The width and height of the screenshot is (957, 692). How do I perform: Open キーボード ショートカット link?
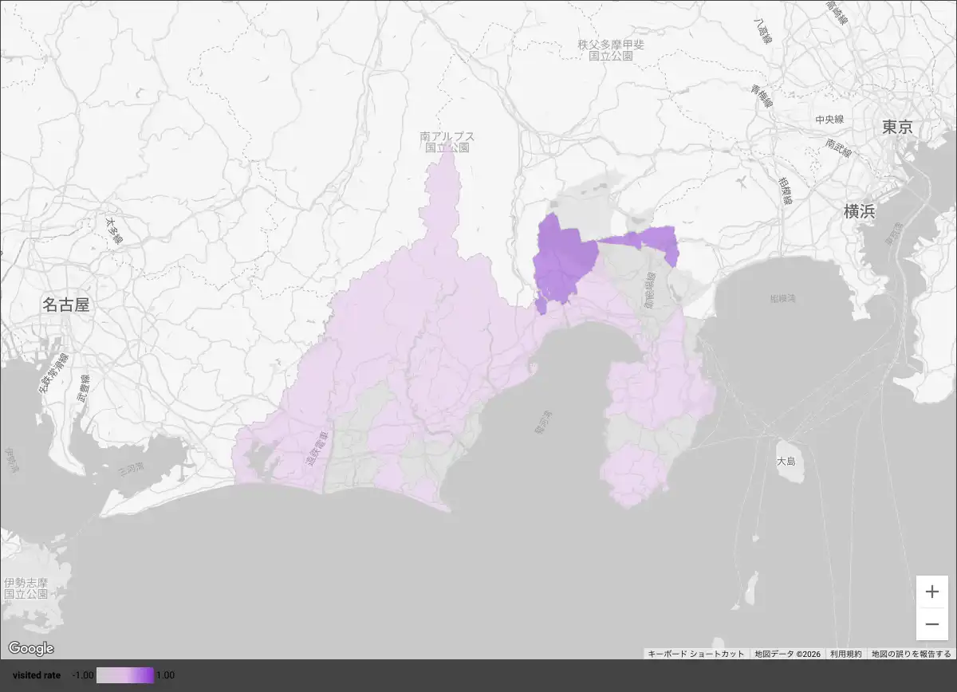click(x=695, y=654)
